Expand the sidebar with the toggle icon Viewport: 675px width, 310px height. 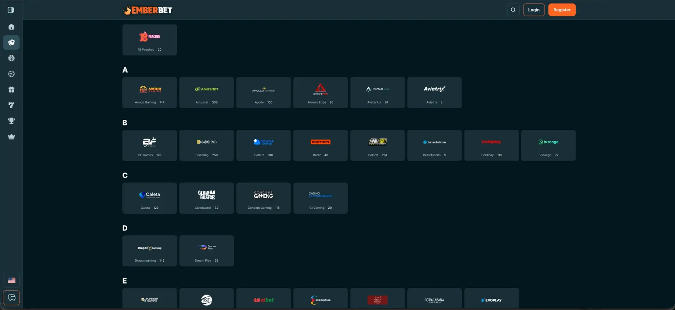coord(11,10)
